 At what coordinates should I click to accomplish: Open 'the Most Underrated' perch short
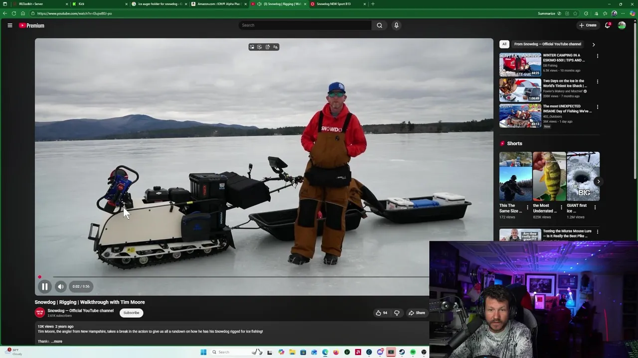tap(549, 177)
